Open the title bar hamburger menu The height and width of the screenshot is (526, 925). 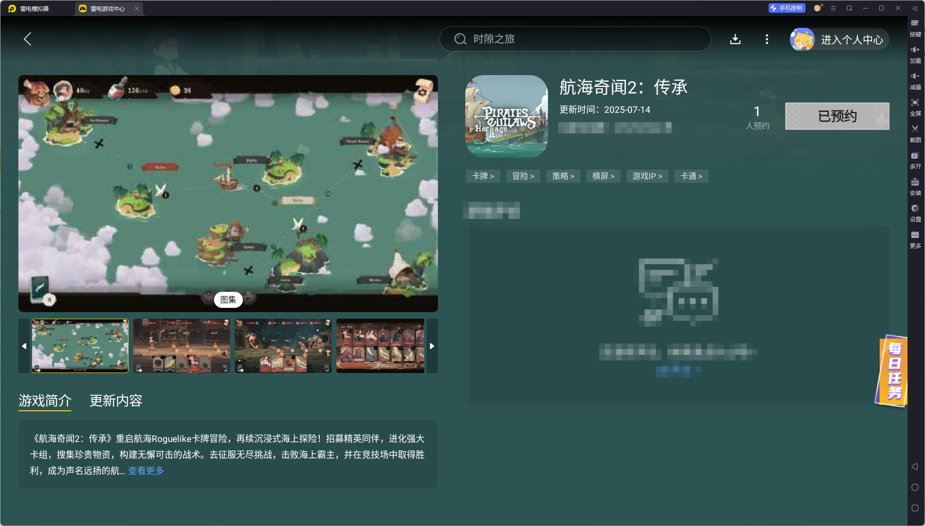833,8
